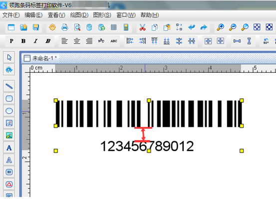Select the barcode drawing tool
This screenshot has height=199, width=276.
click(x=9, y=172)
